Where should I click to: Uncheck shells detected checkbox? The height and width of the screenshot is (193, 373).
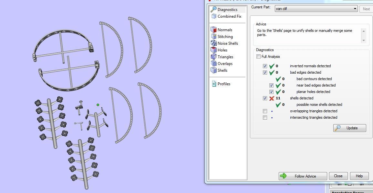pos(265,98)
